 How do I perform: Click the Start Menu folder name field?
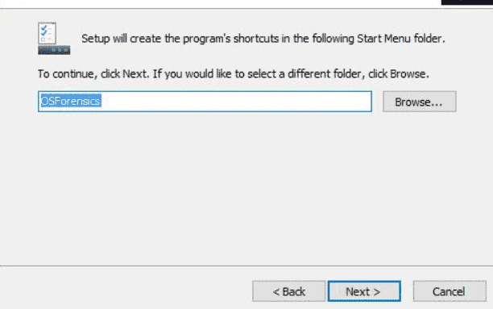[205, 102]
